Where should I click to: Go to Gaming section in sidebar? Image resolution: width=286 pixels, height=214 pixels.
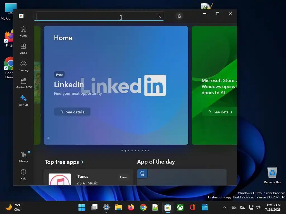click(23, 66)
